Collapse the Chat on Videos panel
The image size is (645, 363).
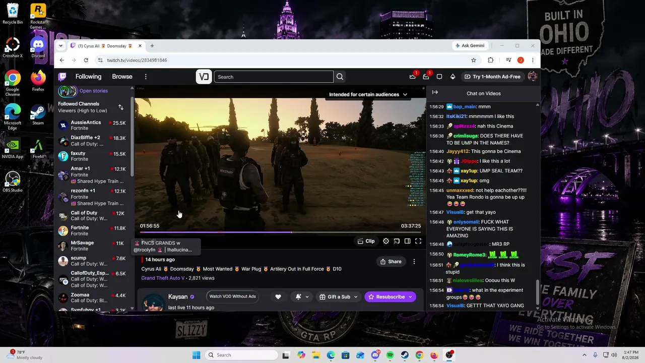pyautogui.click(x=435, y=93)
